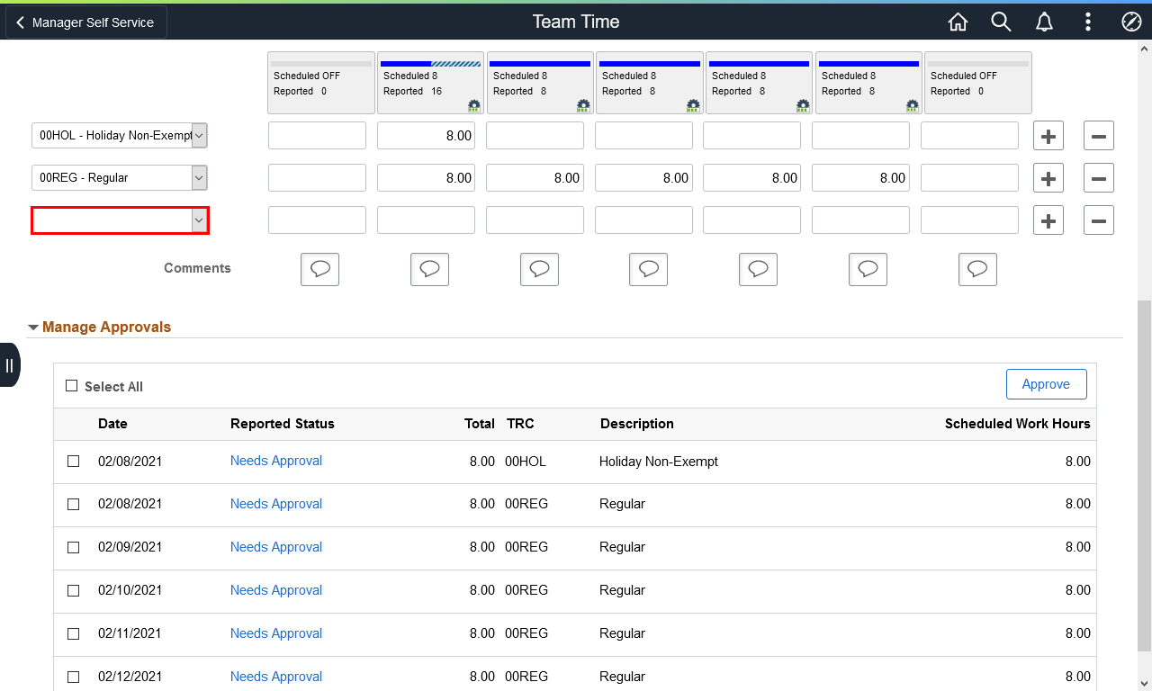The height and width of the screenshot is (691, 1152).
Task: Go to the Home page icon
Action: [x=958, y=22]
